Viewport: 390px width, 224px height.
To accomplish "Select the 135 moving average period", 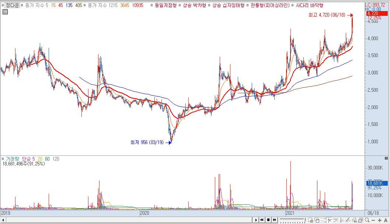I will click(x=69, y=5).
